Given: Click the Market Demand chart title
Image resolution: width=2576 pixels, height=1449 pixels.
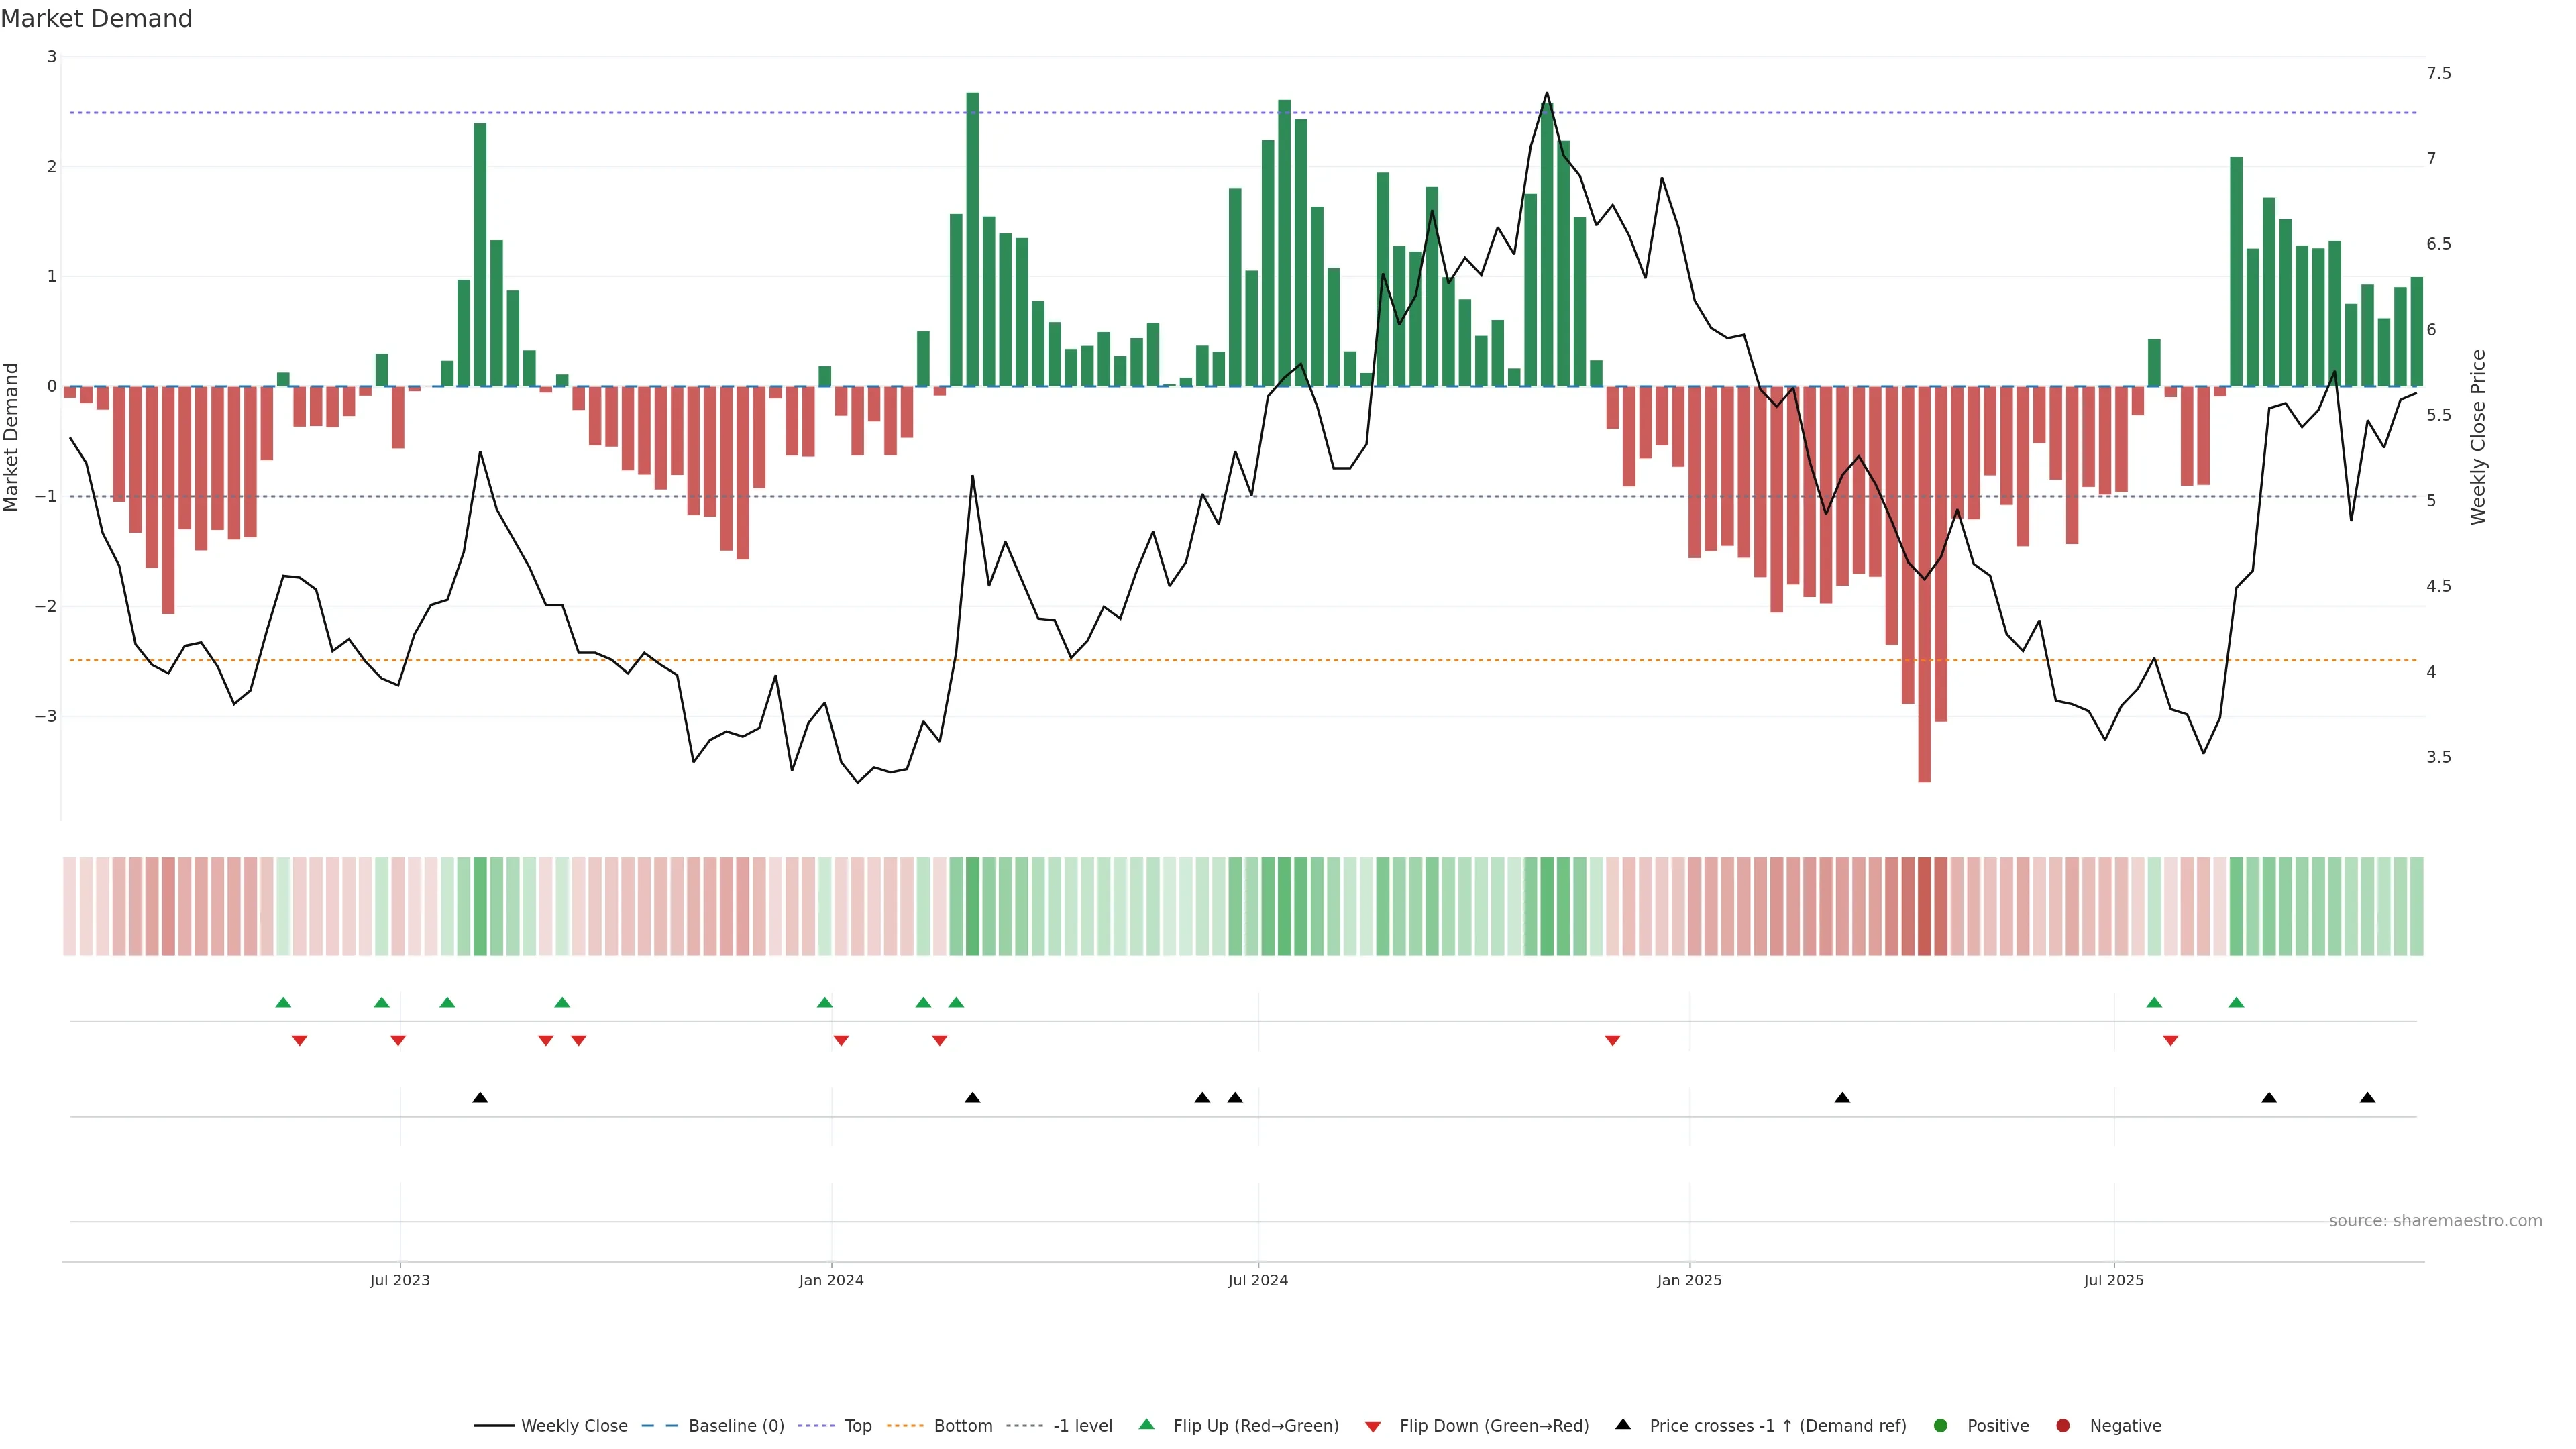Looking at the screenshot, I should pos(96,19).
